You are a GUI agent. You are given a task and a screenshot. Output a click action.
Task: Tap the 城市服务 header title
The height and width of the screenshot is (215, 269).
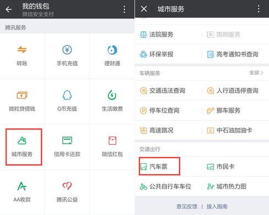[171, 9]
